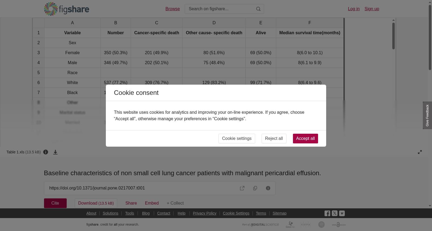This screenshot has width=432, height=231.
Task: Open Cookie settings in the dialog
Action: click(237, 139)
